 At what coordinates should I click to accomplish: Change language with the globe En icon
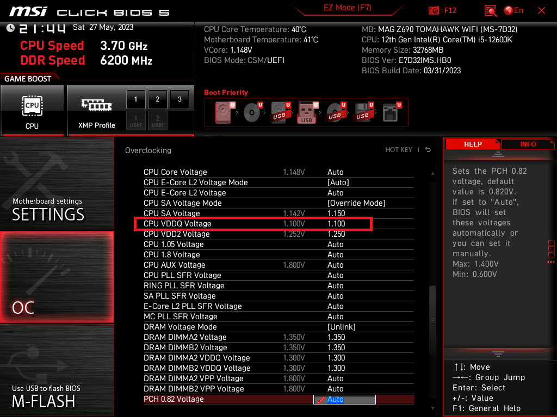click(513, 10)
